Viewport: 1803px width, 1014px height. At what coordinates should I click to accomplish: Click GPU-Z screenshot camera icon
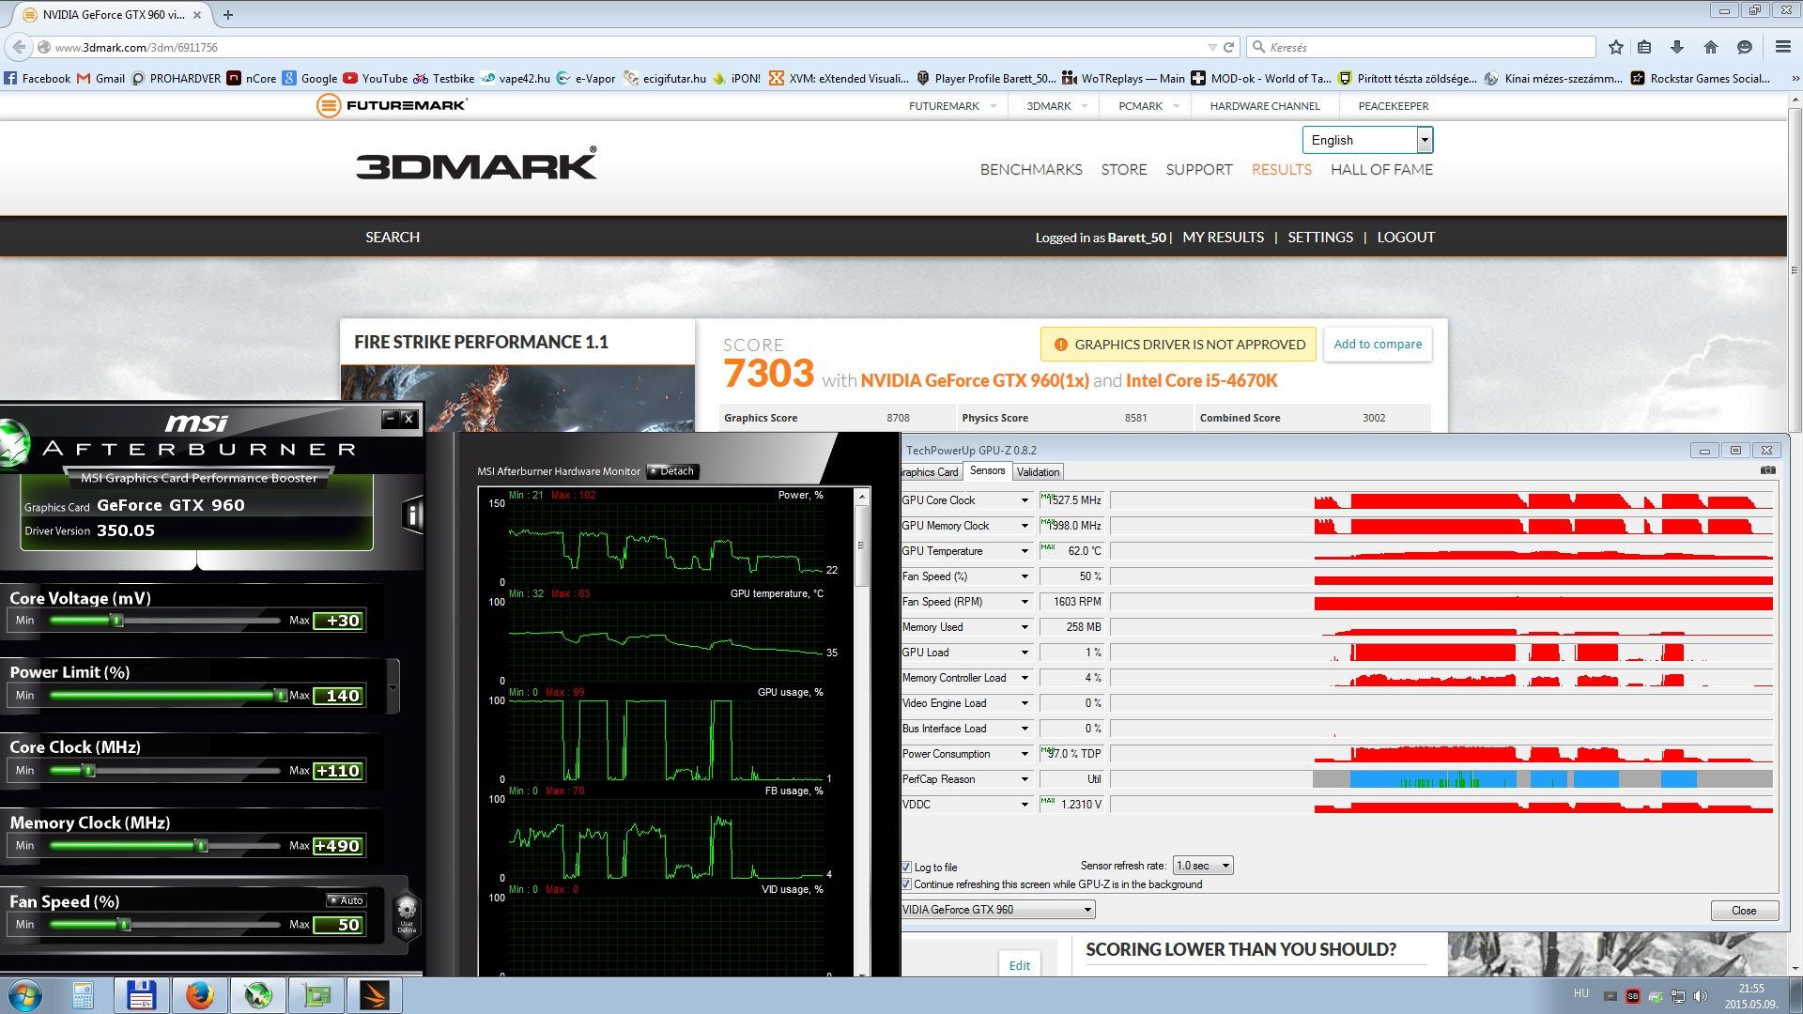1767,470
